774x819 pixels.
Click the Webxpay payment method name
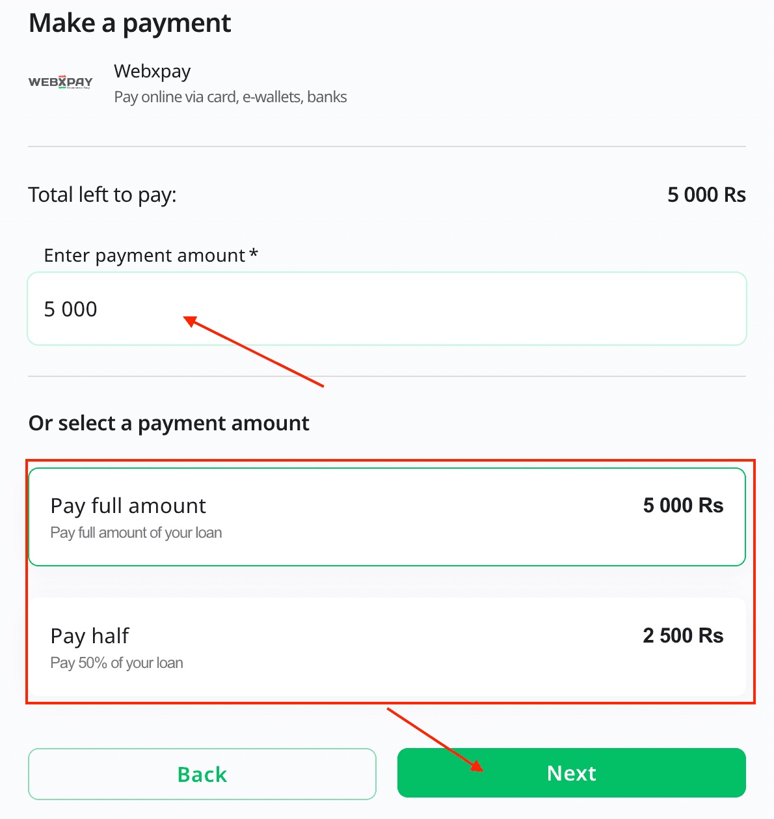coord(152,71)
